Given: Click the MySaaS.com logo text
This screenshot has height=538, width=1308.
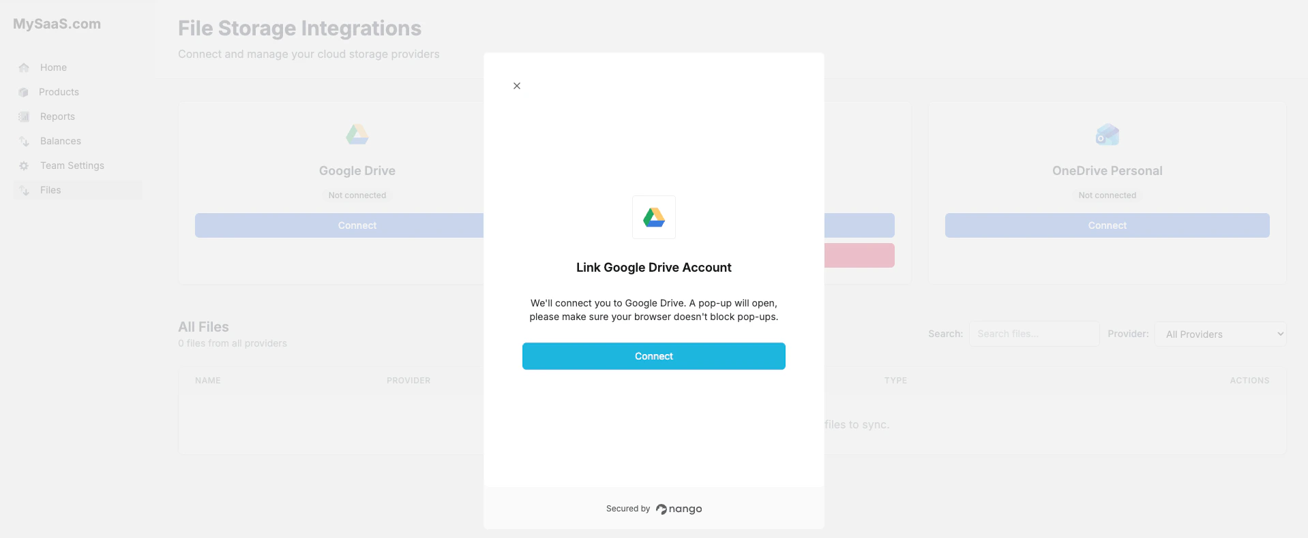Looking at the screenshot, I should [57, 24].
